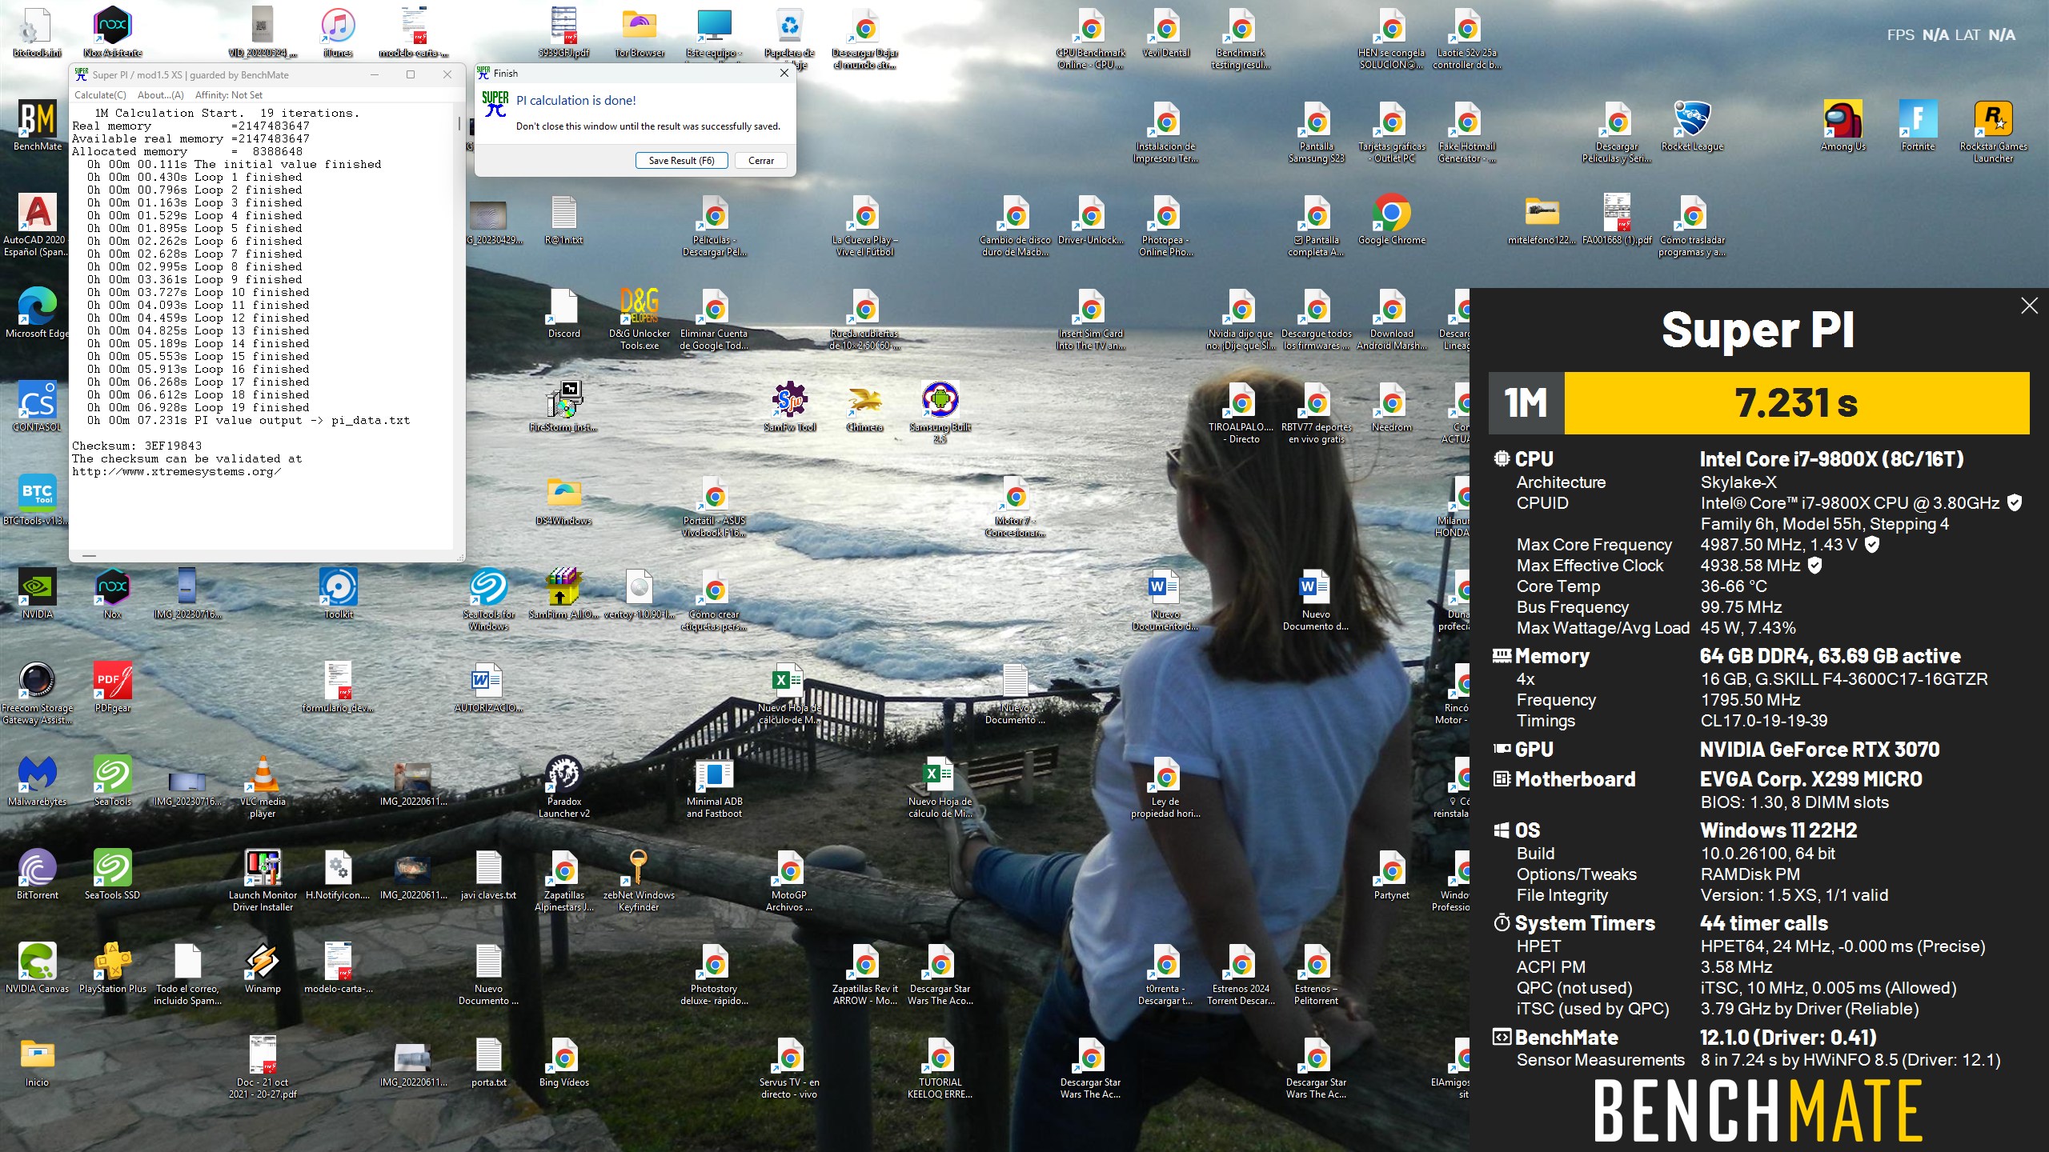Open Chimera desktop icon
Viewport: 2049px width, 1152px height.
[865, 406]
